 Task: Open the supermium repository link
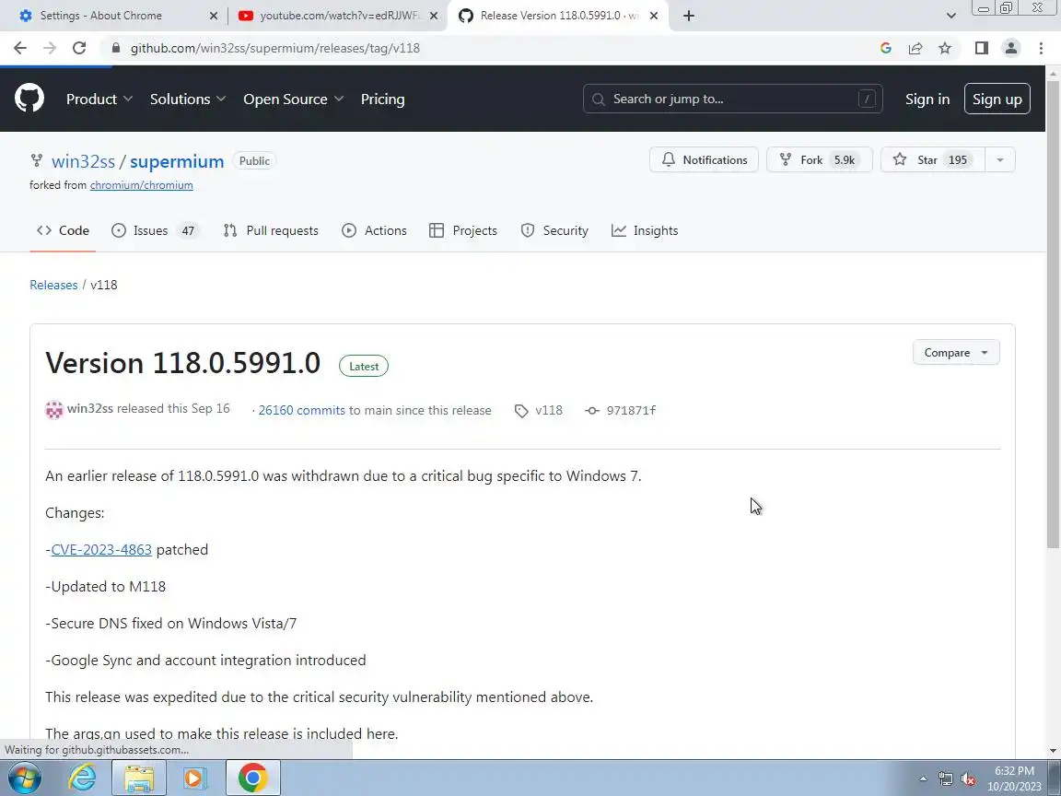pyautogui.click(x=177, y=161)
